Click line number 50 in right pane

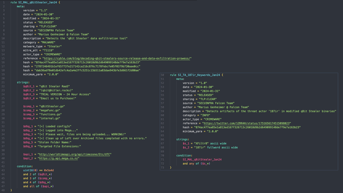point(162,75)
